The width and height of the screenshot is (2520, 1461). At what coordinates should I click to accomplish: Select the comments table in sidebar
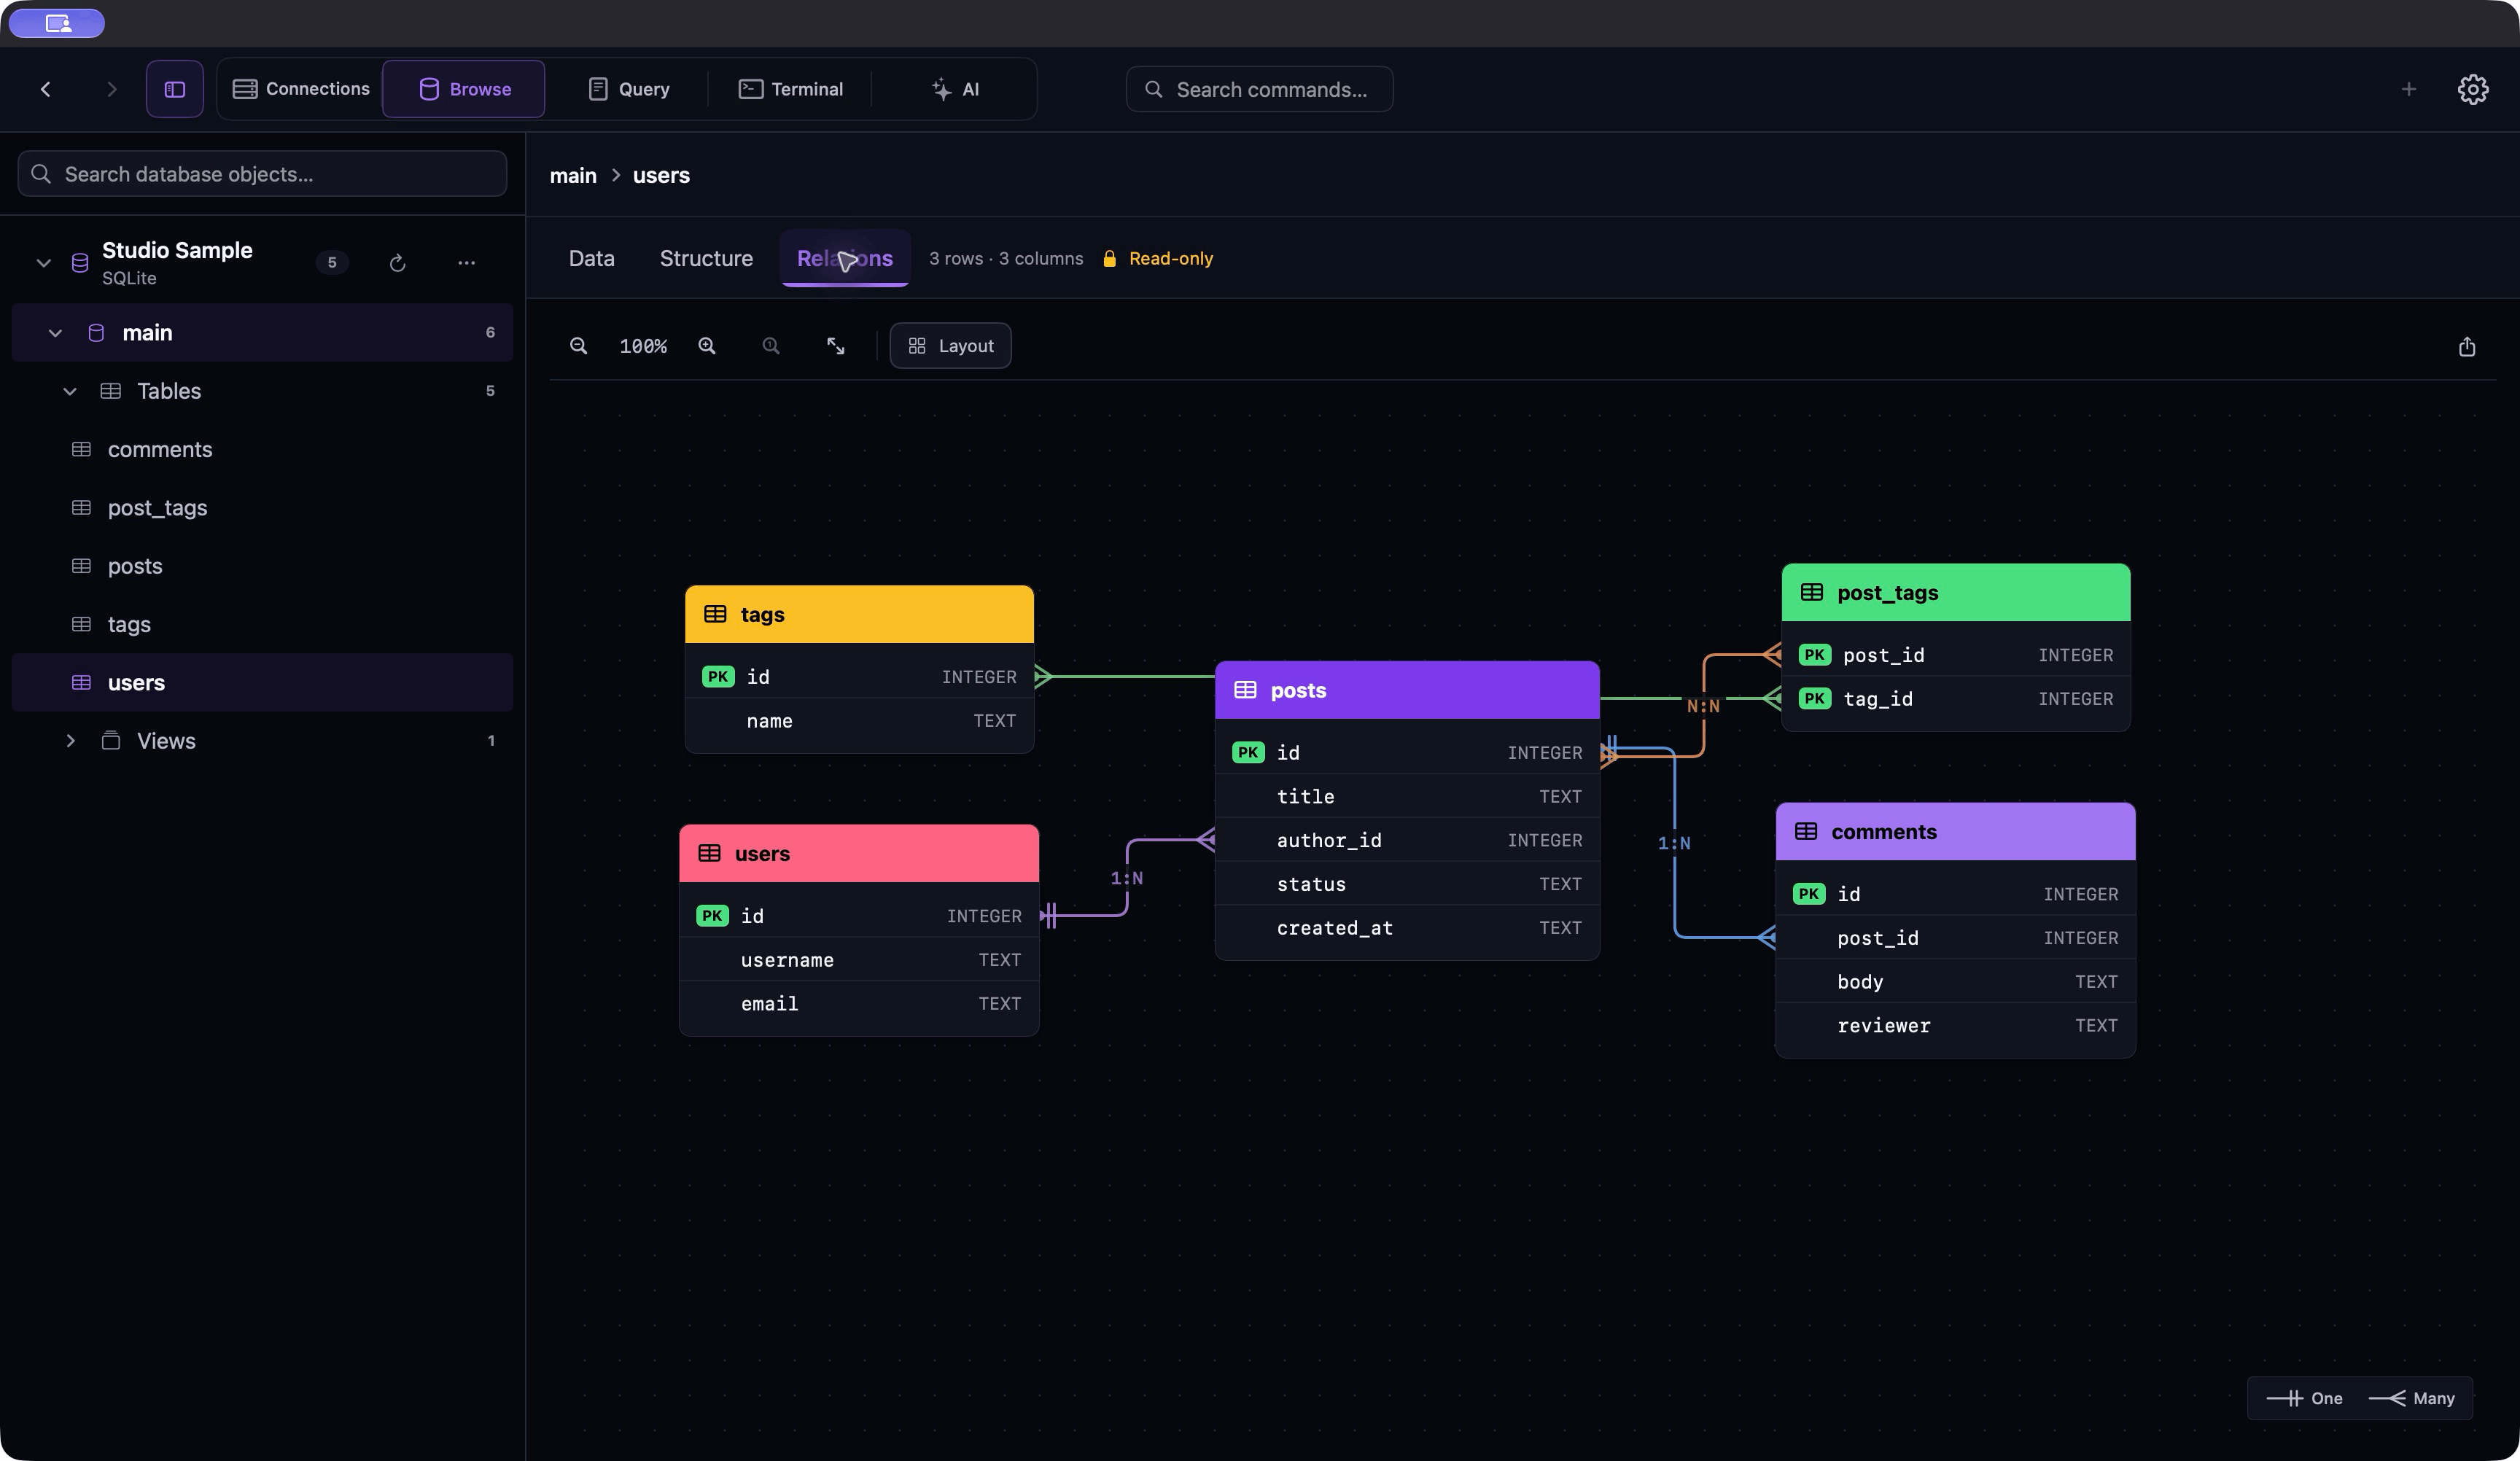[x=262, y=449]
